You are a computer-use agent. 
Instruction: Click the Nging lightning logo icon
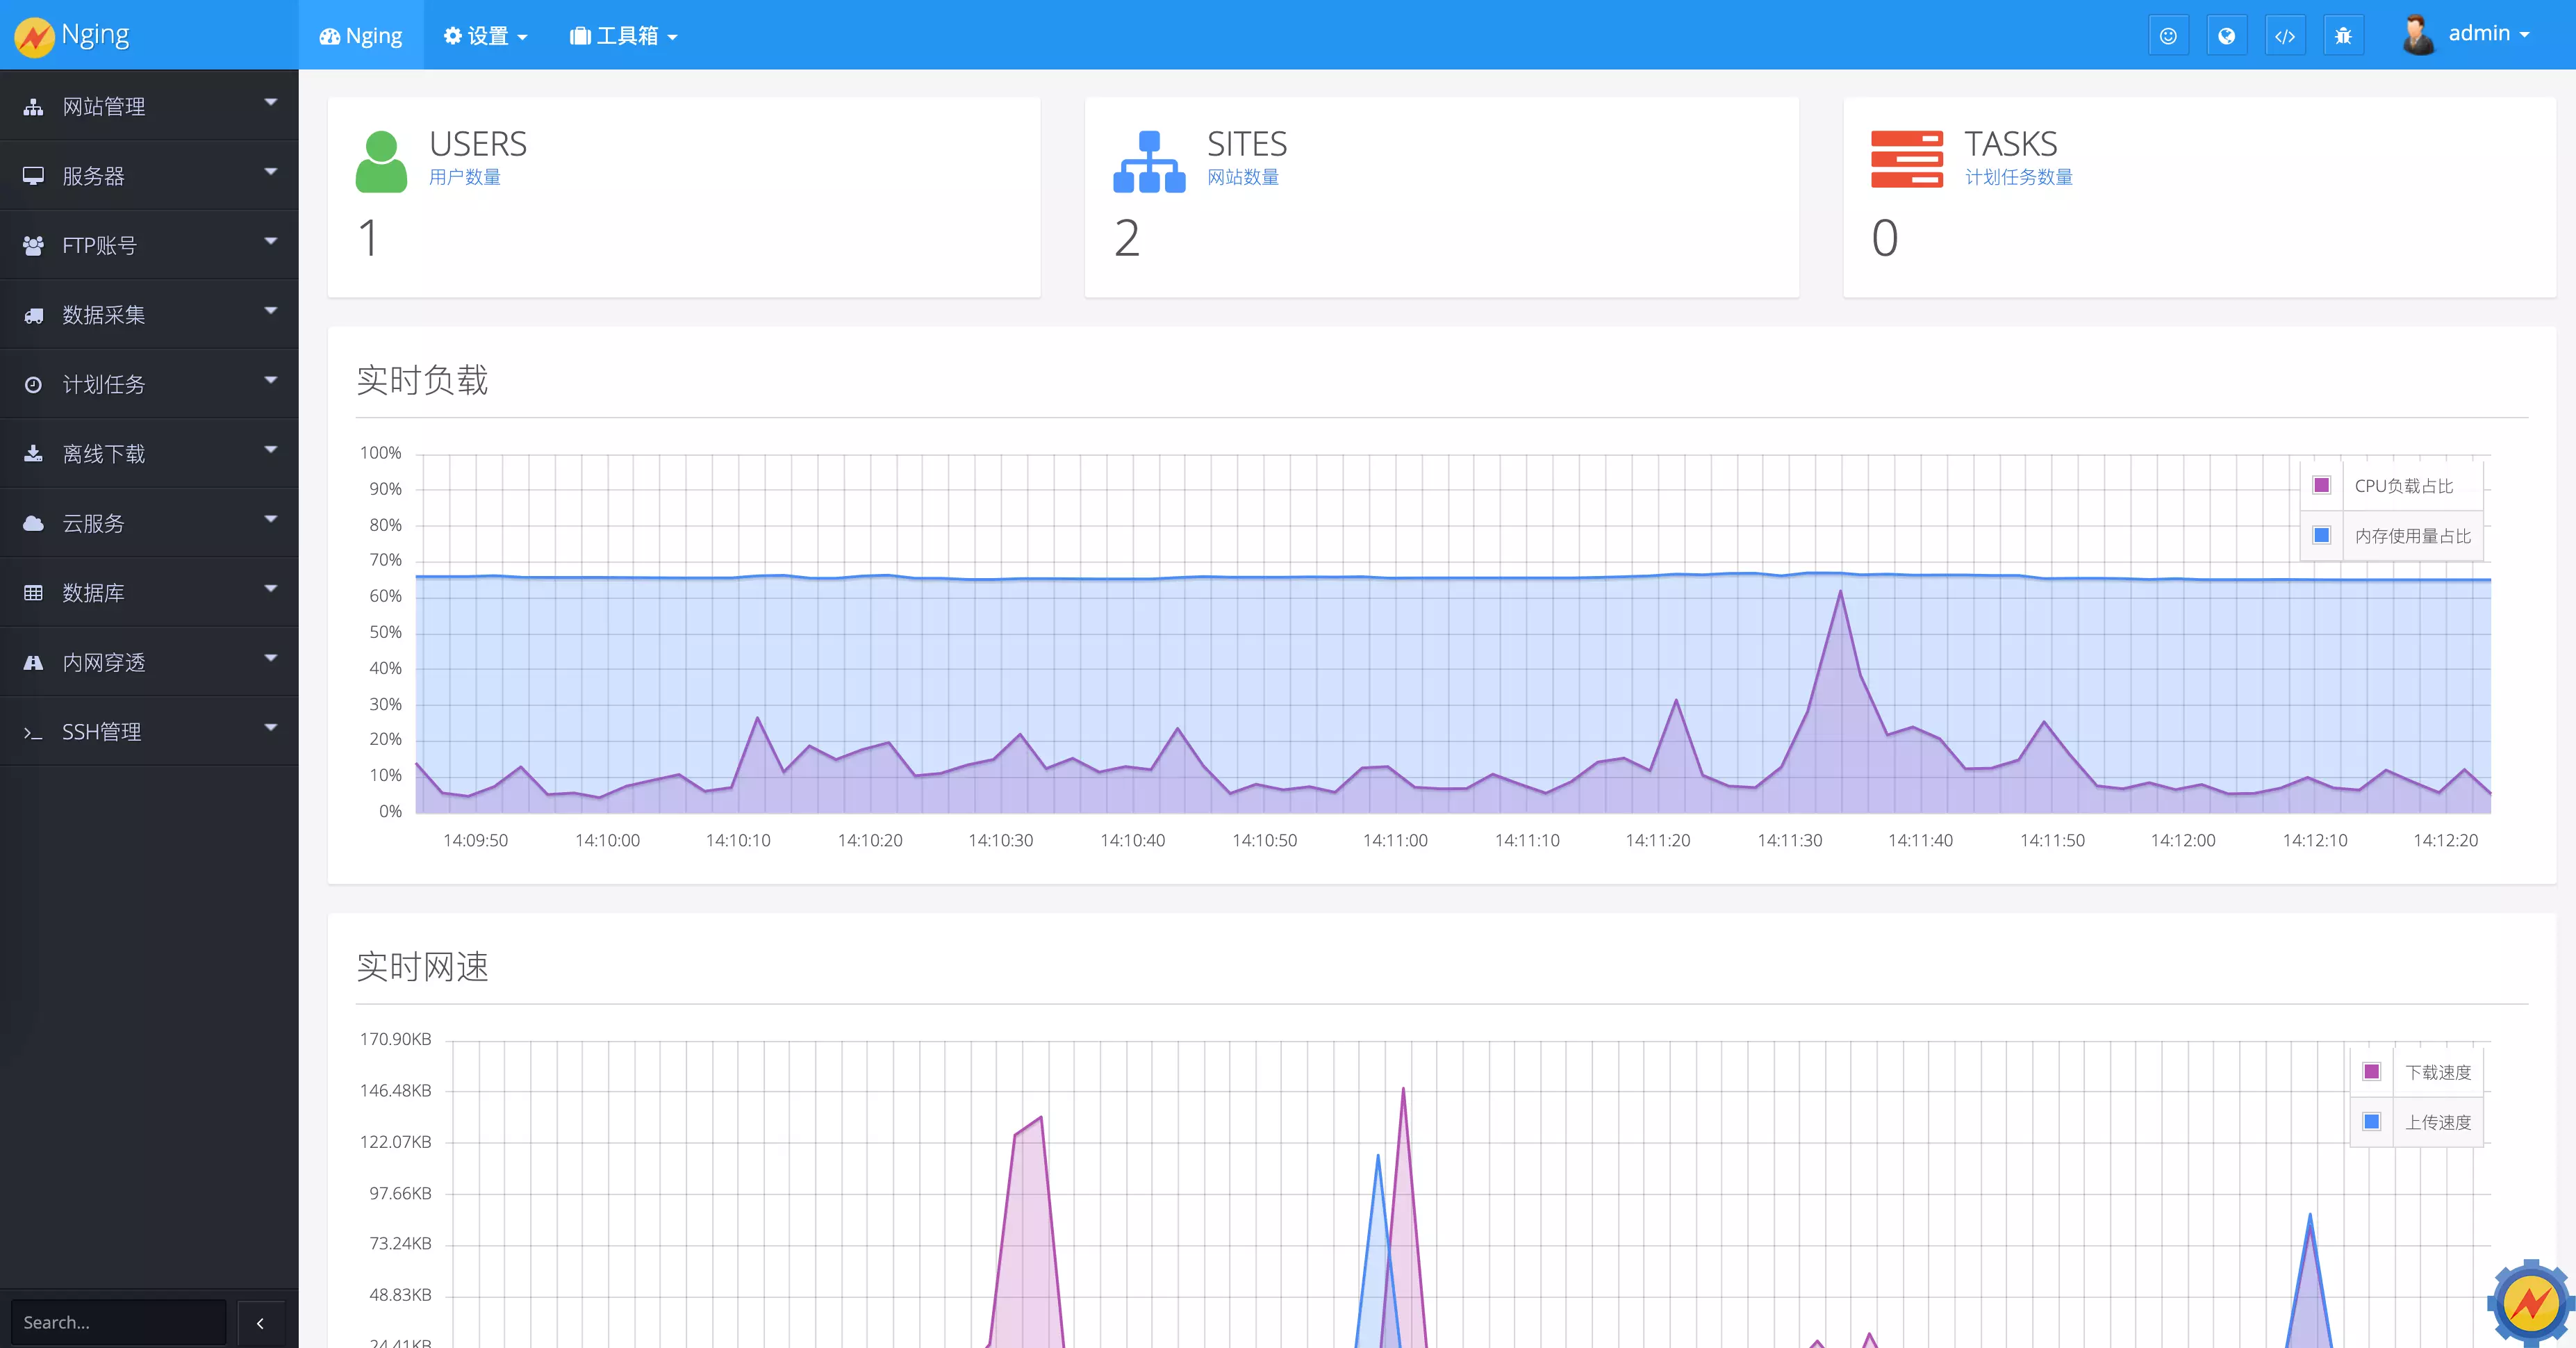click(x=34, y=36)
